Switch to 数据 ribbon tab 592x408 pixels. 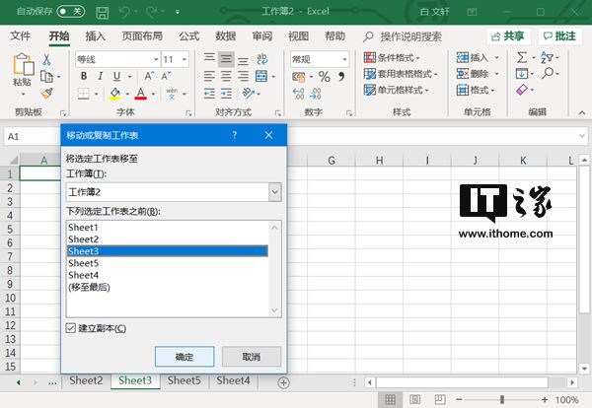coord(225,36)
